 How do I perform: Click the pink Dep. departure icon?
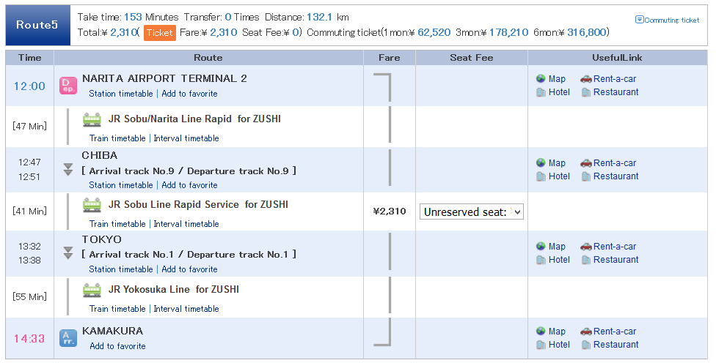point(68,86)
